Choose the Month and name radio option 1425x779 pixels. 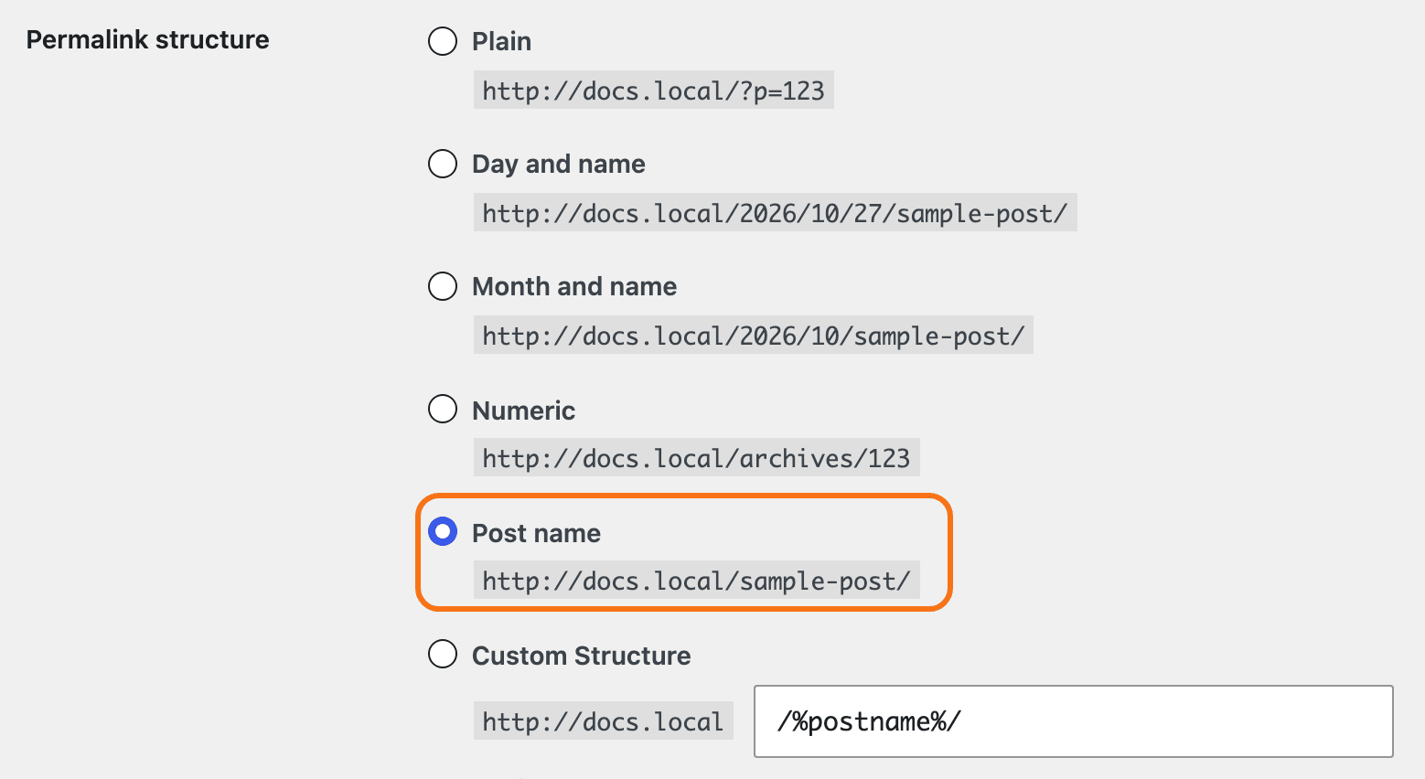[443, 286]
